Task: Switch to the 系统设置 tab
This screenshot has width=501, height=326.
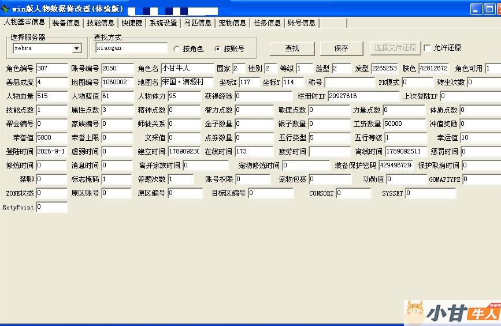Action: point(164,23)
